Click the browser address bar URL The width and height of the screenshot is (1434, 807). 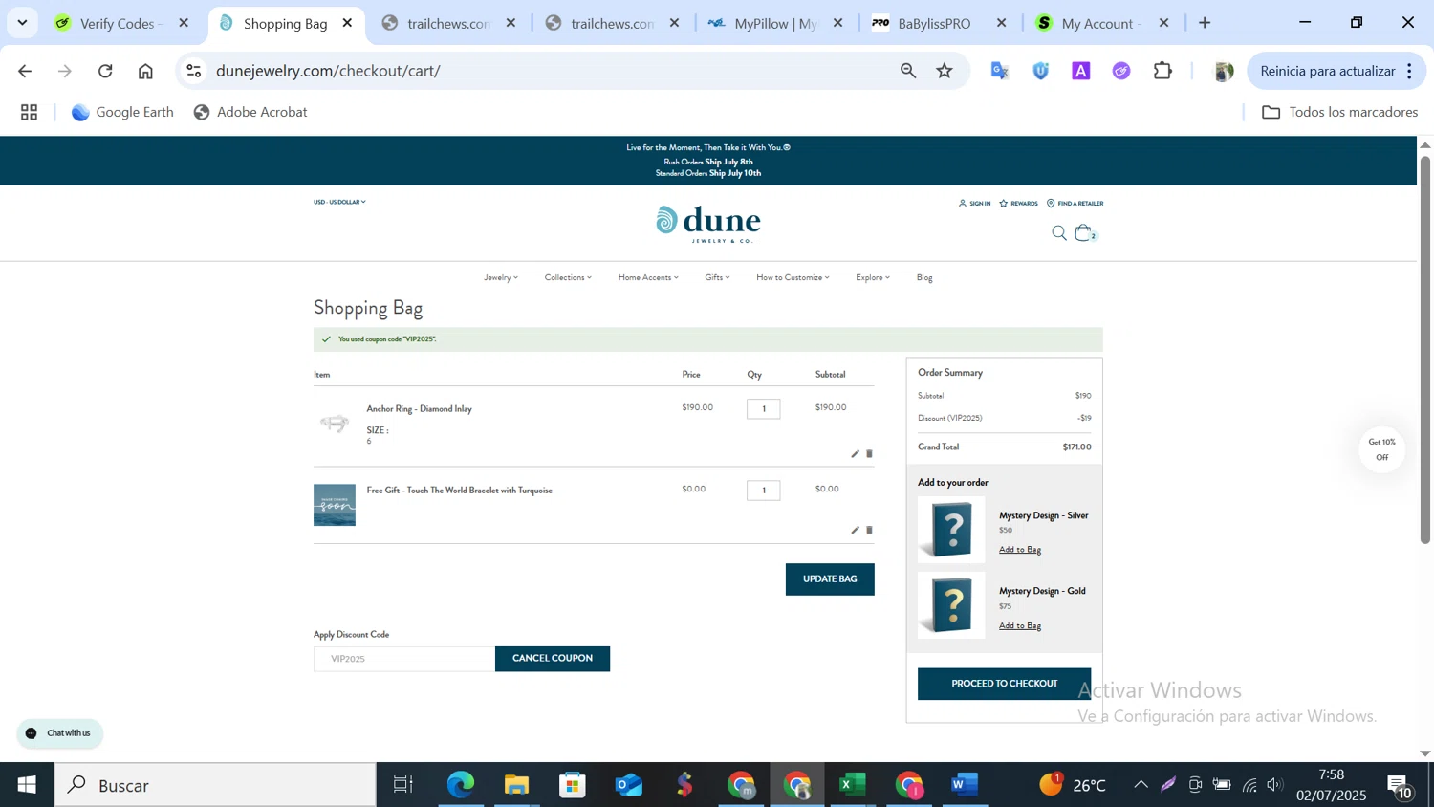pyautogui.click(x=328, y=71)
